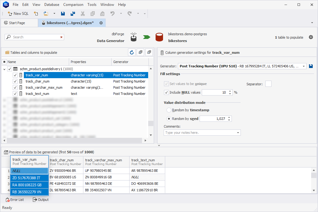Screen dimensions: 318x212
Task: Toggle the select-all checkbox in Name header
Action: click(4, 62)
